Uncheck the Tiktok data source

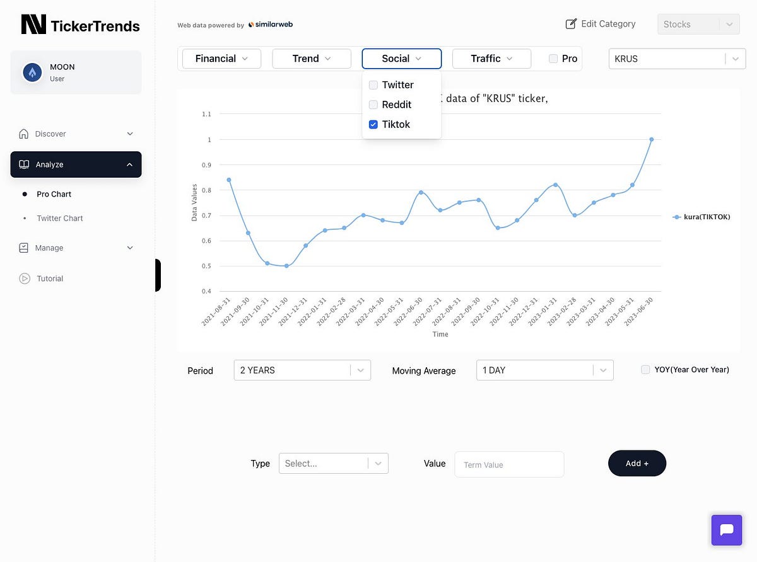373,124
